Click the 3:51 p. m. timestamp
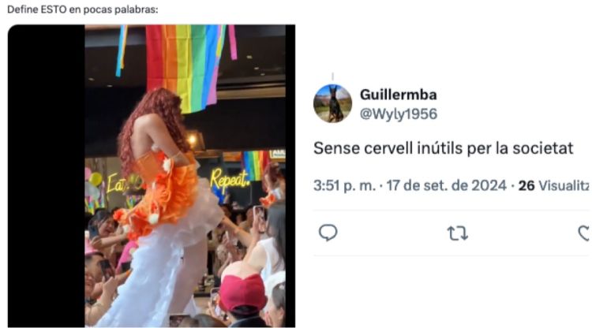The height and width of the screenshot is (328, 592). click(x=344, y=185)
